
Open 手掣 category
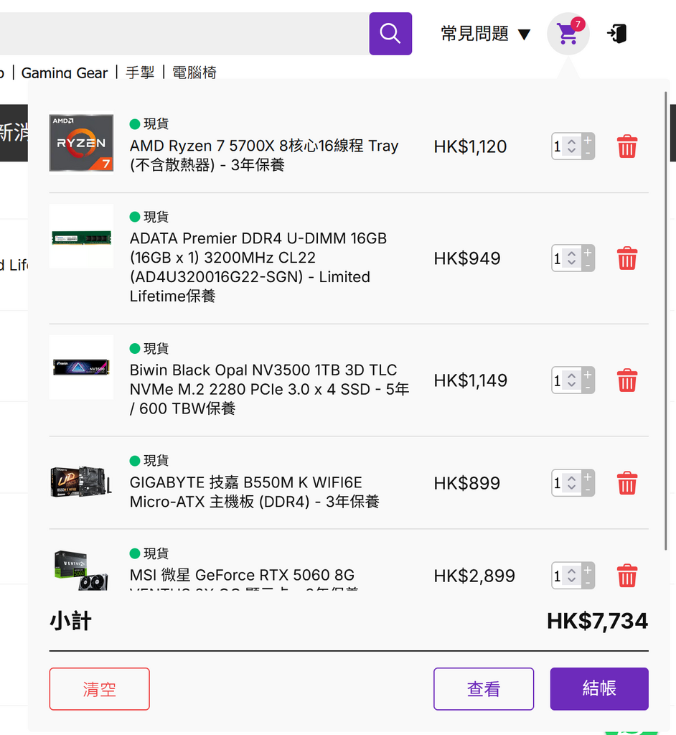tap(140, 73)
